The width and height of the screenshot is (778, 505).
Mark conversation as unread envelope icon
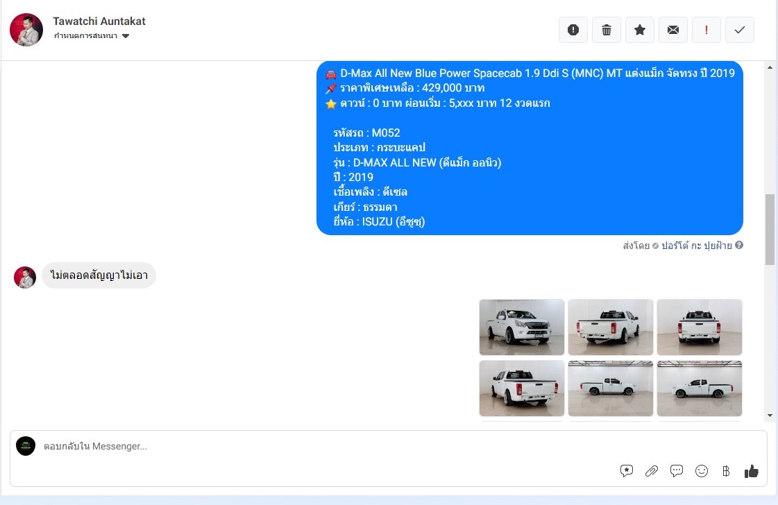click(673, 30)
